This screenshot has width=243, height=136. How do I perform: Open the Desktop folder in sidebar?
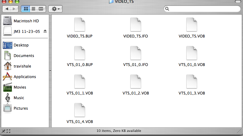[x=25, y=45]
